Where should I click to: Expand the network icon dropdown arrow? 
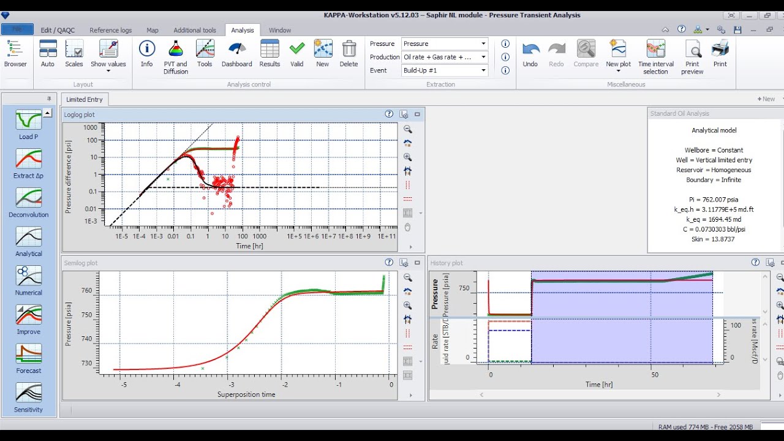pyautogui.click(x=707, y=29)
